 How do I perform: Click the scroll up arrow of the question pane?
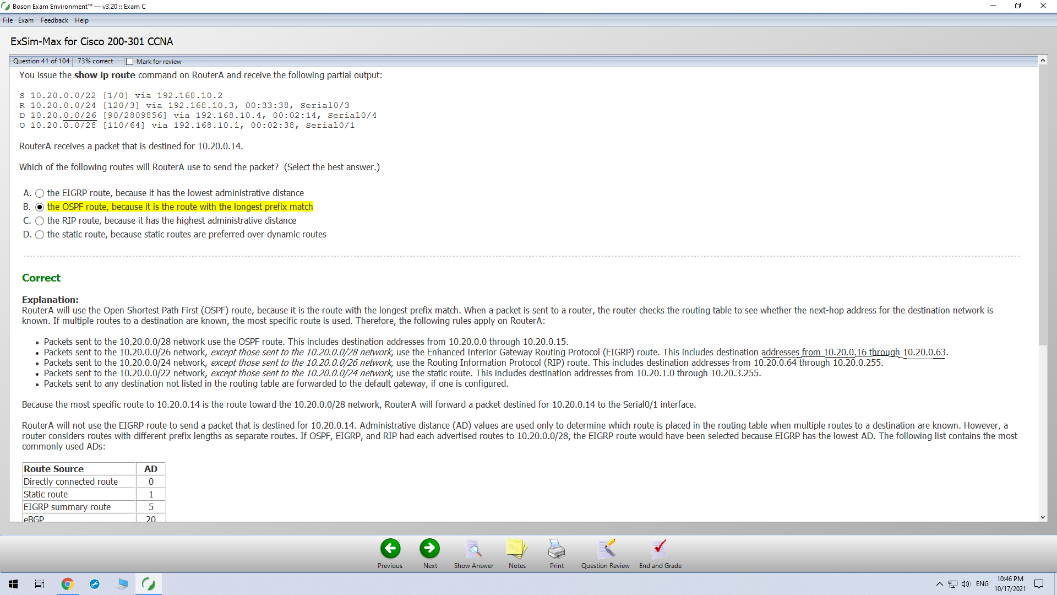(1043, 60)
